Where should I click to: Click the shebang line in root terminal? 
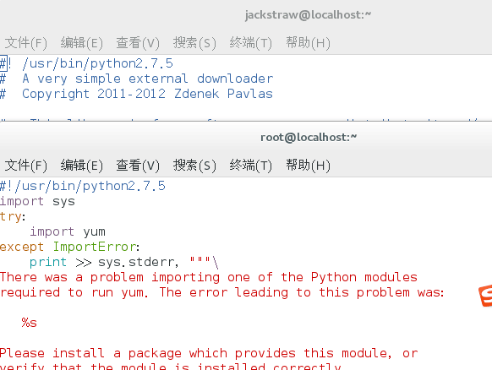click(x=83, y=186)
